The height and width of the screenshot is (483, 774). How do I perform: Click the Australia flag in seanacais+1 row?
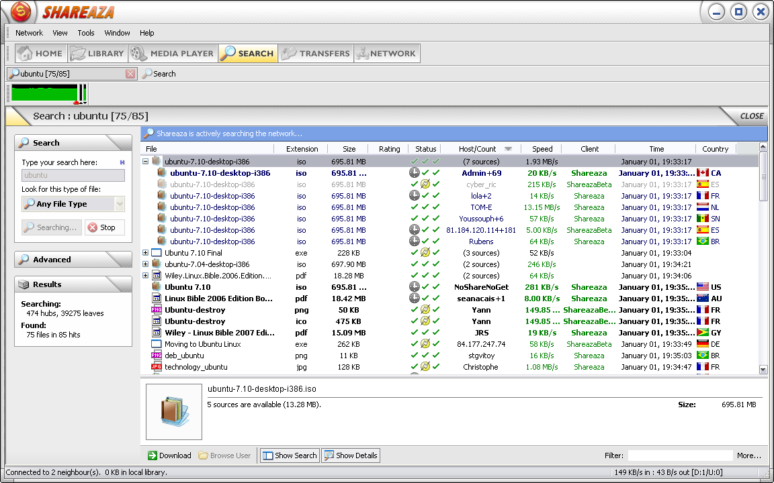pyautogui.click(x=702, y=299)
